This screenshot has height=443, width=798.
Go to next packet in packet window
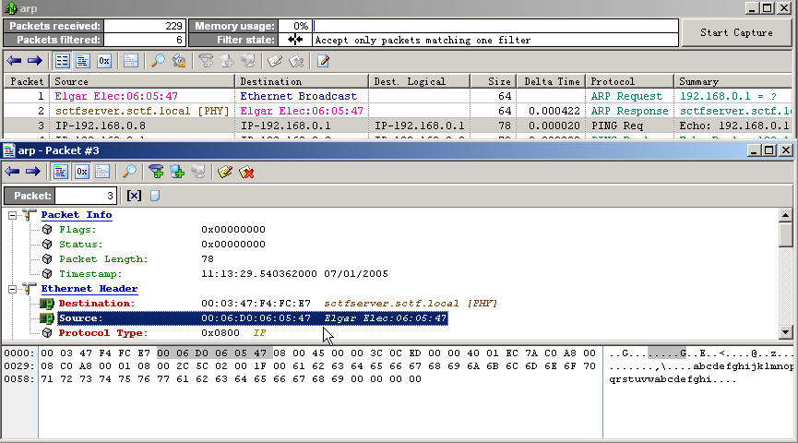(x=34, y=172)
